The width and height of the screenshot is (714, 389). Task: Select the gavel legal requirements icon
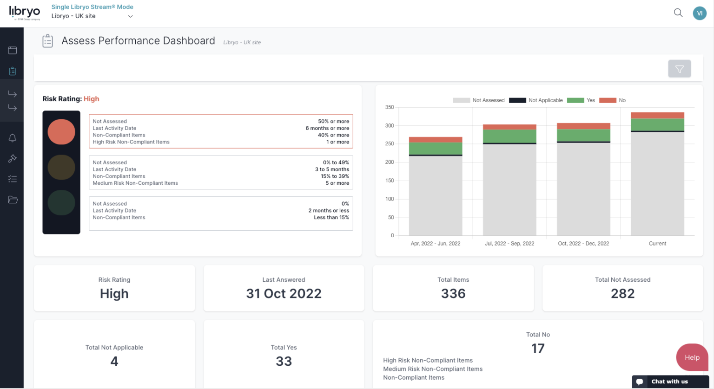click(x=12, y=158)
